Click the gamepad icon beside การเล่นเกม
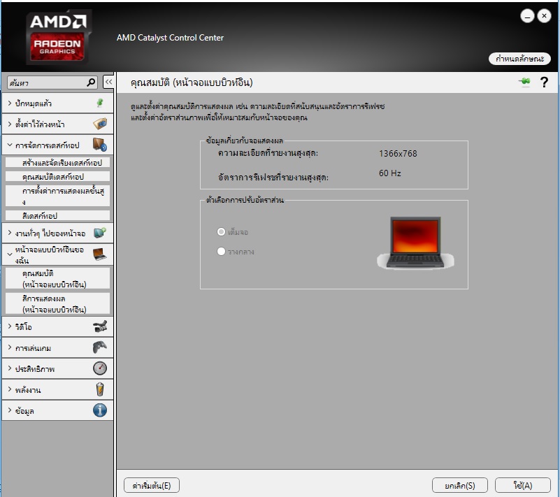Screen dimensions: 560x497 [x=100, y=347]
